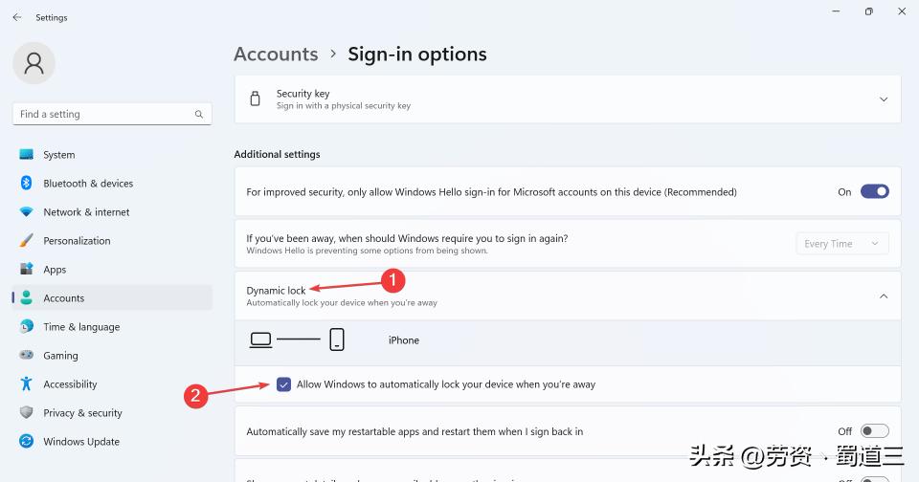Click the Accounts breadcrumb link

276,54
